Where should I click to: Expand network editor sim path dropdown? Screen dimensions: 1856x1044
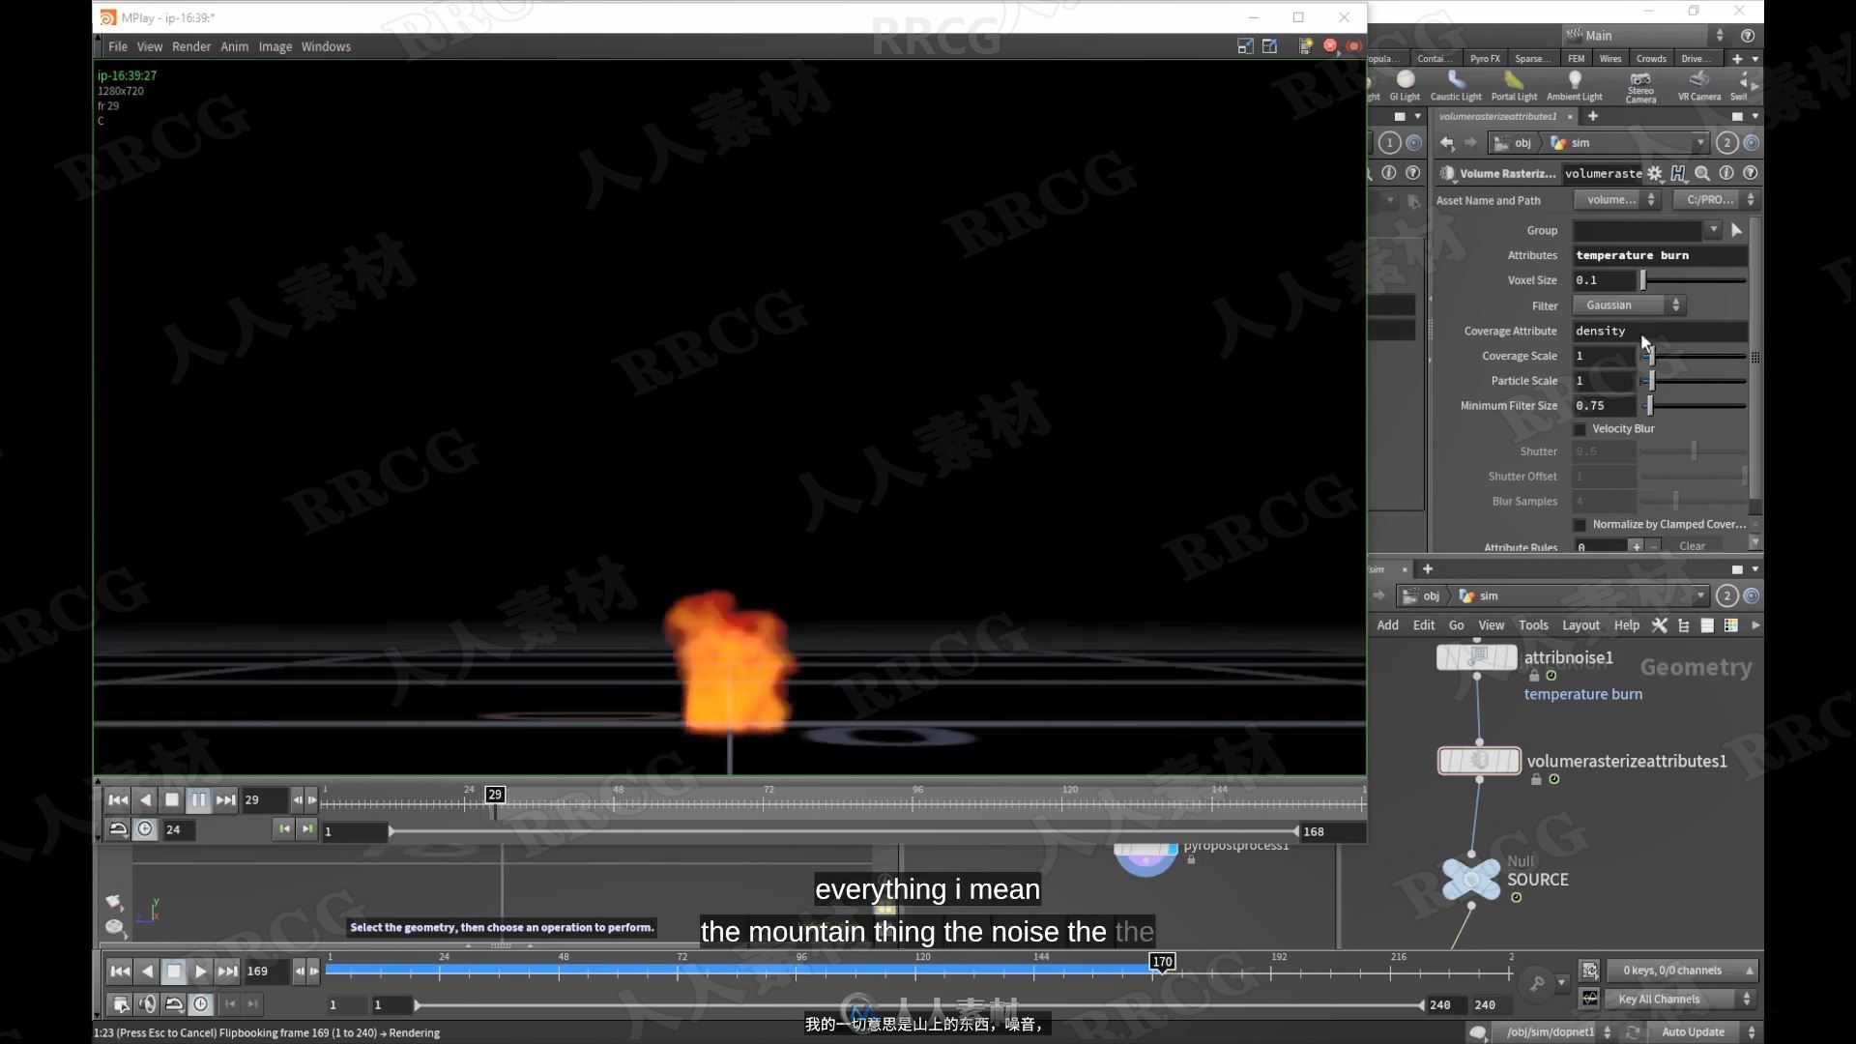[x=1700, y=596]
